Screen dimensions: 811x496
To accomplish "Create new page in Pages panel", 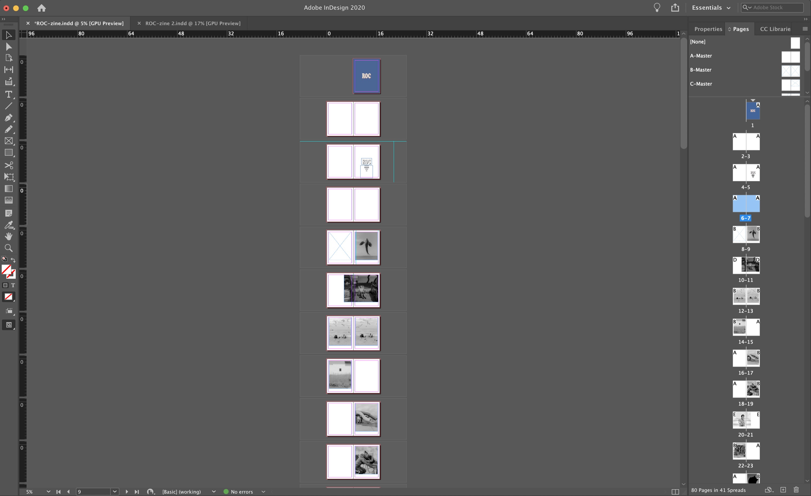I will point(783,490).
